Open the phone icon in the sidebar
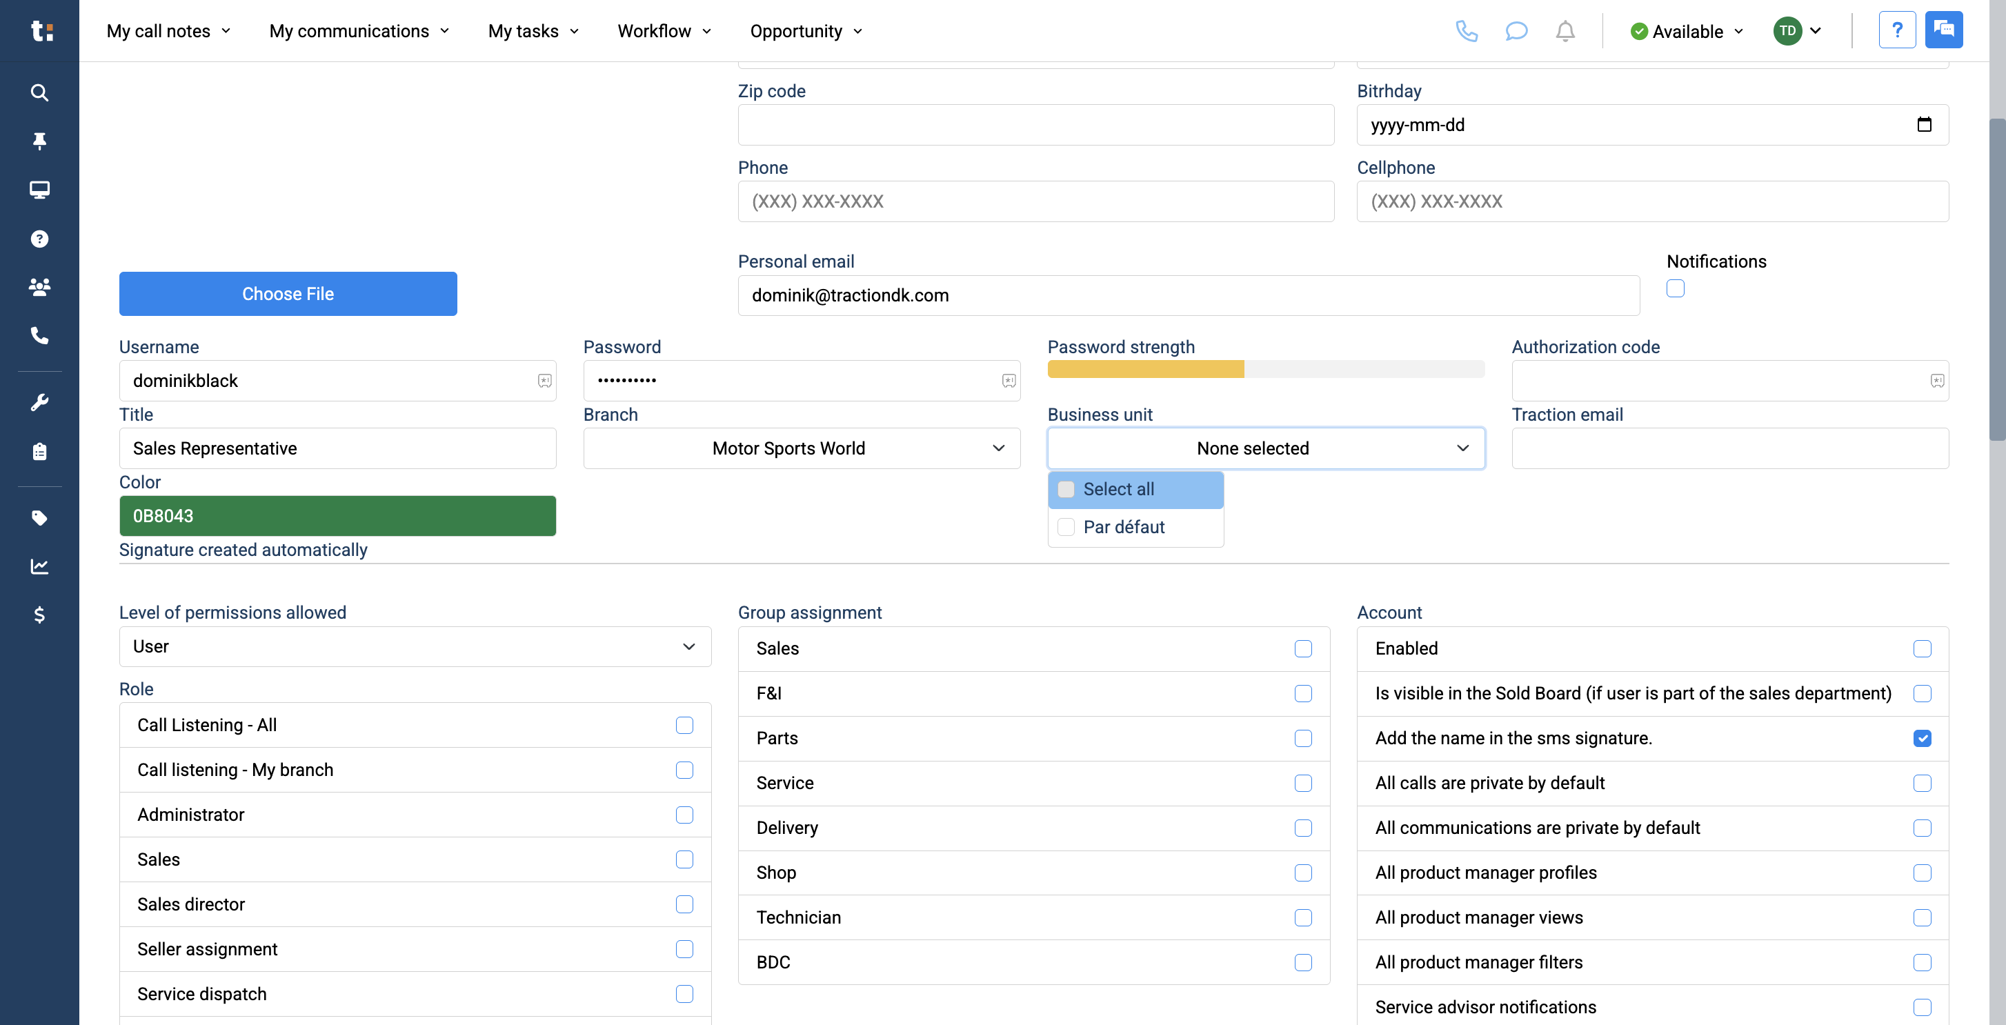The image size is (2006, 1025). tap(39, 336)
